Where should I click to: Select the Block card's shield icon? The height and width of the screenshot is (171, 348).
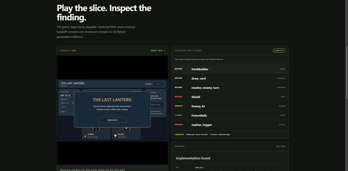[115, 136]
